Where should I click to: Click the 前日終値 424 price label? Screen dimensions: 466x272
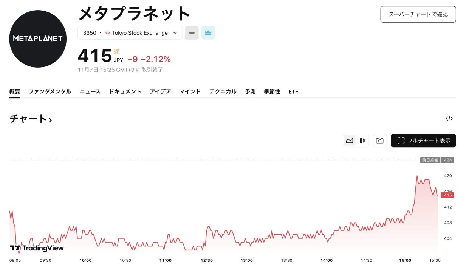437,160
